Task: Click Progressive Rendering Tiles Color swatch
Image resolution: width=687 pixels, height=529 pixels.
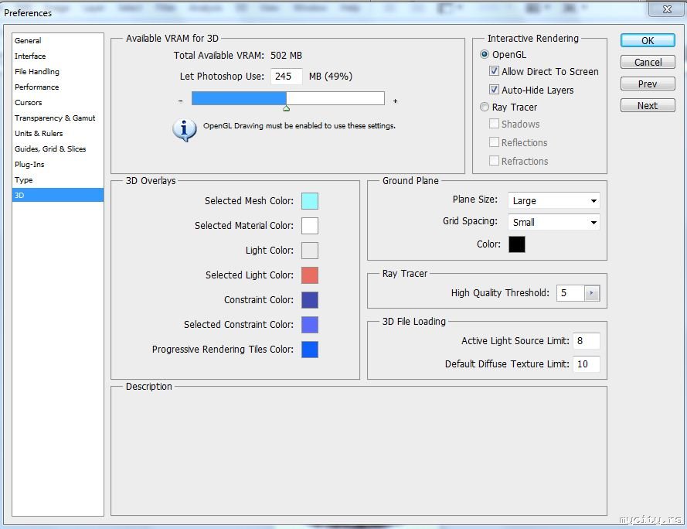Action: [310, 350]
